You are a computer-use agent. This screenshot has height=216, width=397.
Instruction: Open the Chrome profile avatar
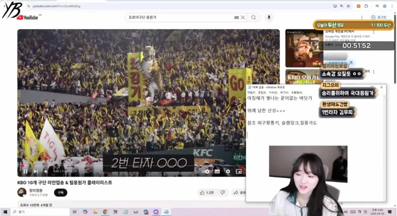pyautogui.click(x=384, y=6)
